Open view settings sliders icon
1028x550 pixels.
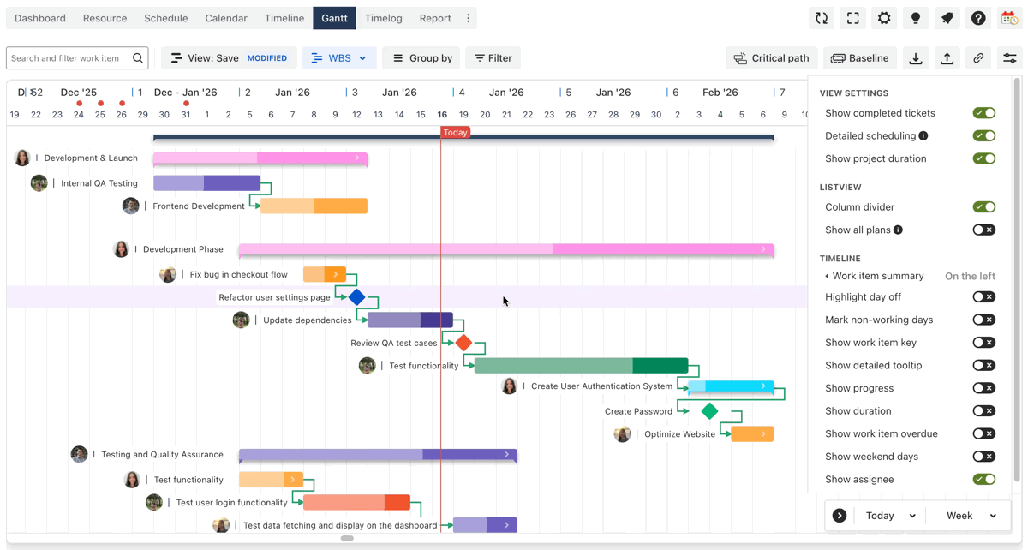click(1010, 58)
